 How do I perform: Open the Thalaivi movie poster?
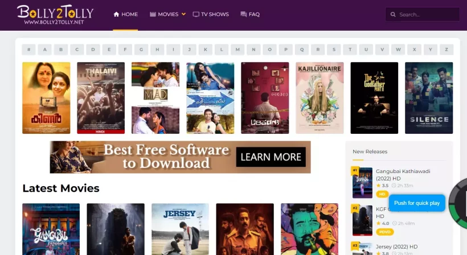pyautogui.click(x=101, y=98)
